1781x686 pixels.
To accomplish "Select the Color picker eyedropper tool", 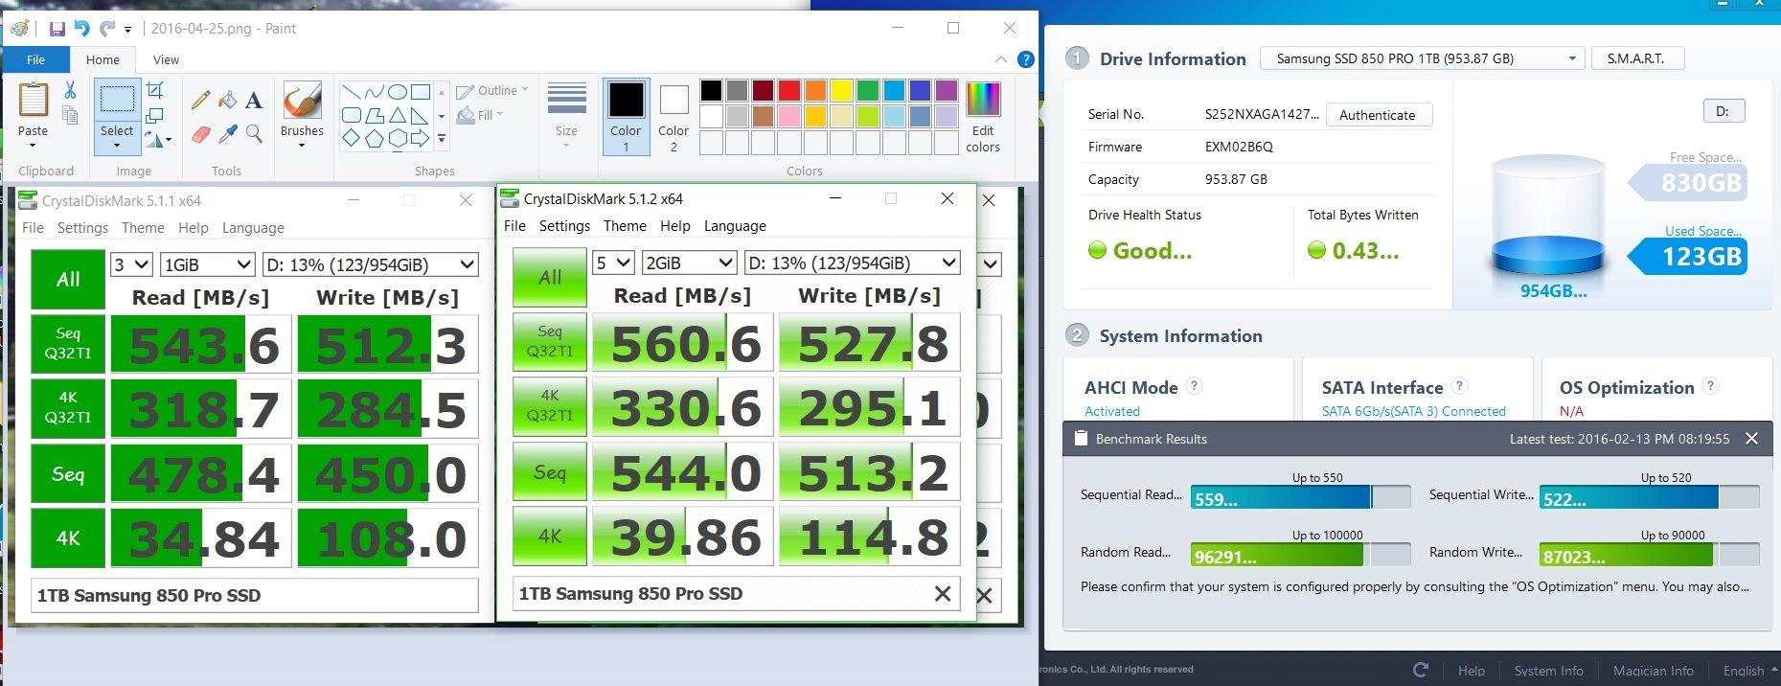I will (227, 134).
